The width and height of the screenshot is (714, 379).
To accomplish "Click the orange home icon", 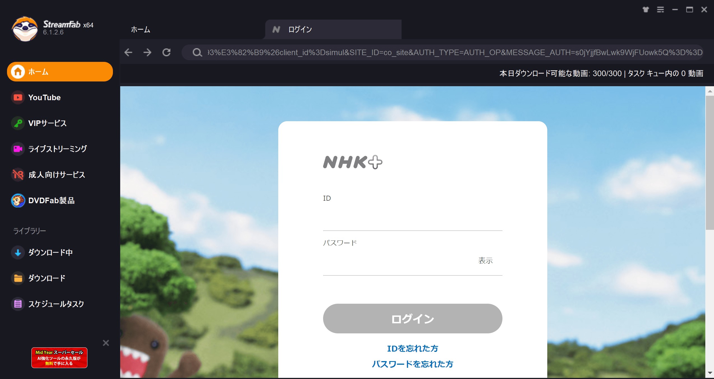I will pos(18,72).
